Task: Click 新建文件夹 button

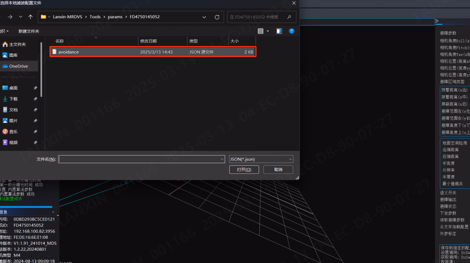Action: coord(29,31)
